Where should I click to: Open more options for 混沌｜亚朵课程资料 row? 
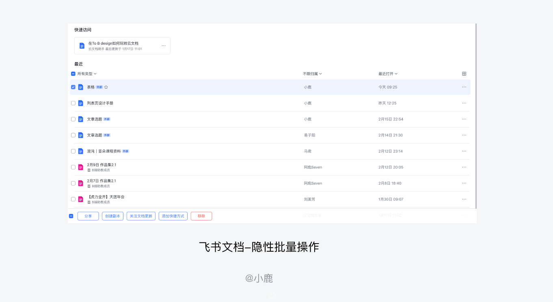(x=464, y=151)
